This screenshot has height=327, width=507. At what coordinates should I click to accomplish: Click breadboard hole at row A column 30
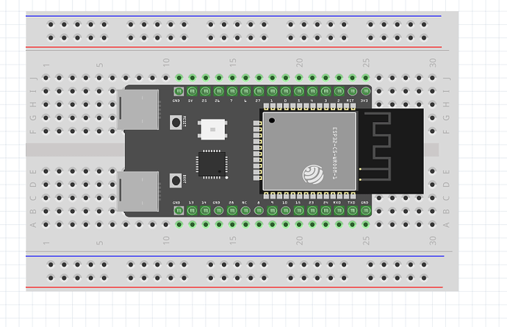[432, 224]
